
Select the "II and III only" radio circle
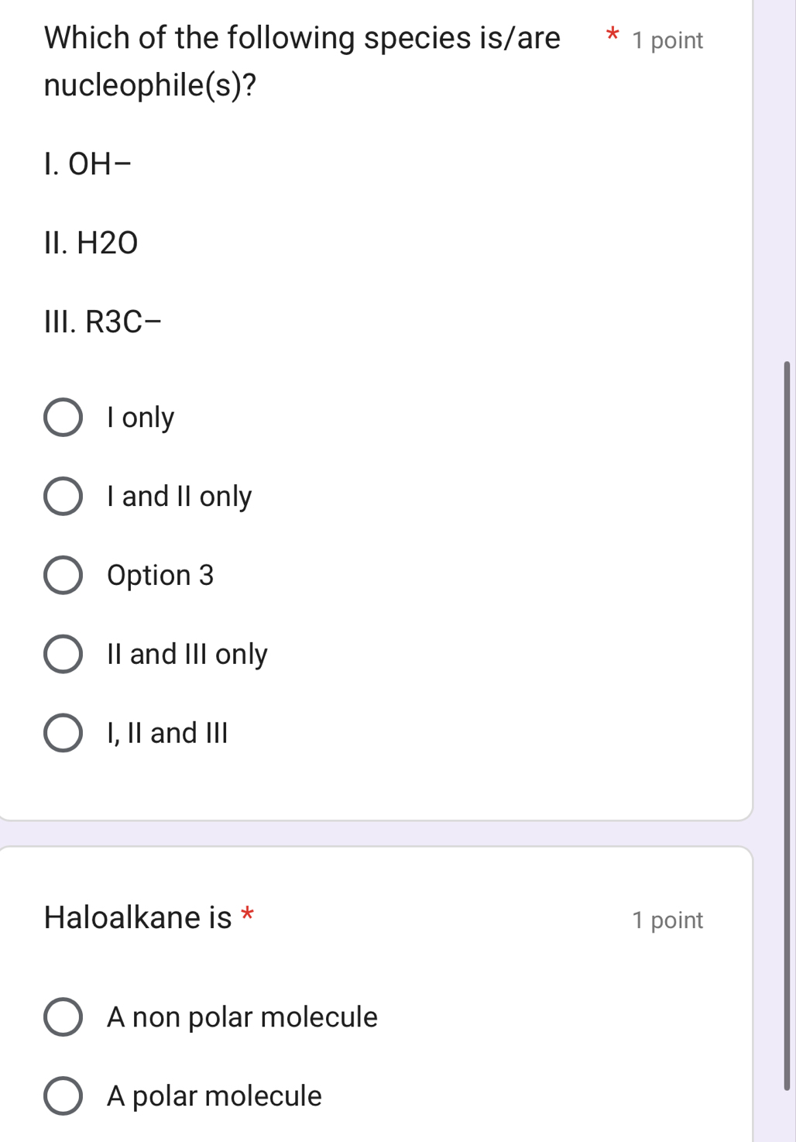63,655
